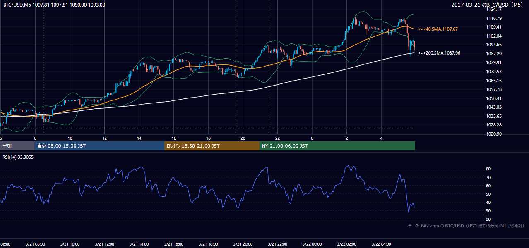
Task: Click the Bitstamp data source note
Action: (466, 226)
